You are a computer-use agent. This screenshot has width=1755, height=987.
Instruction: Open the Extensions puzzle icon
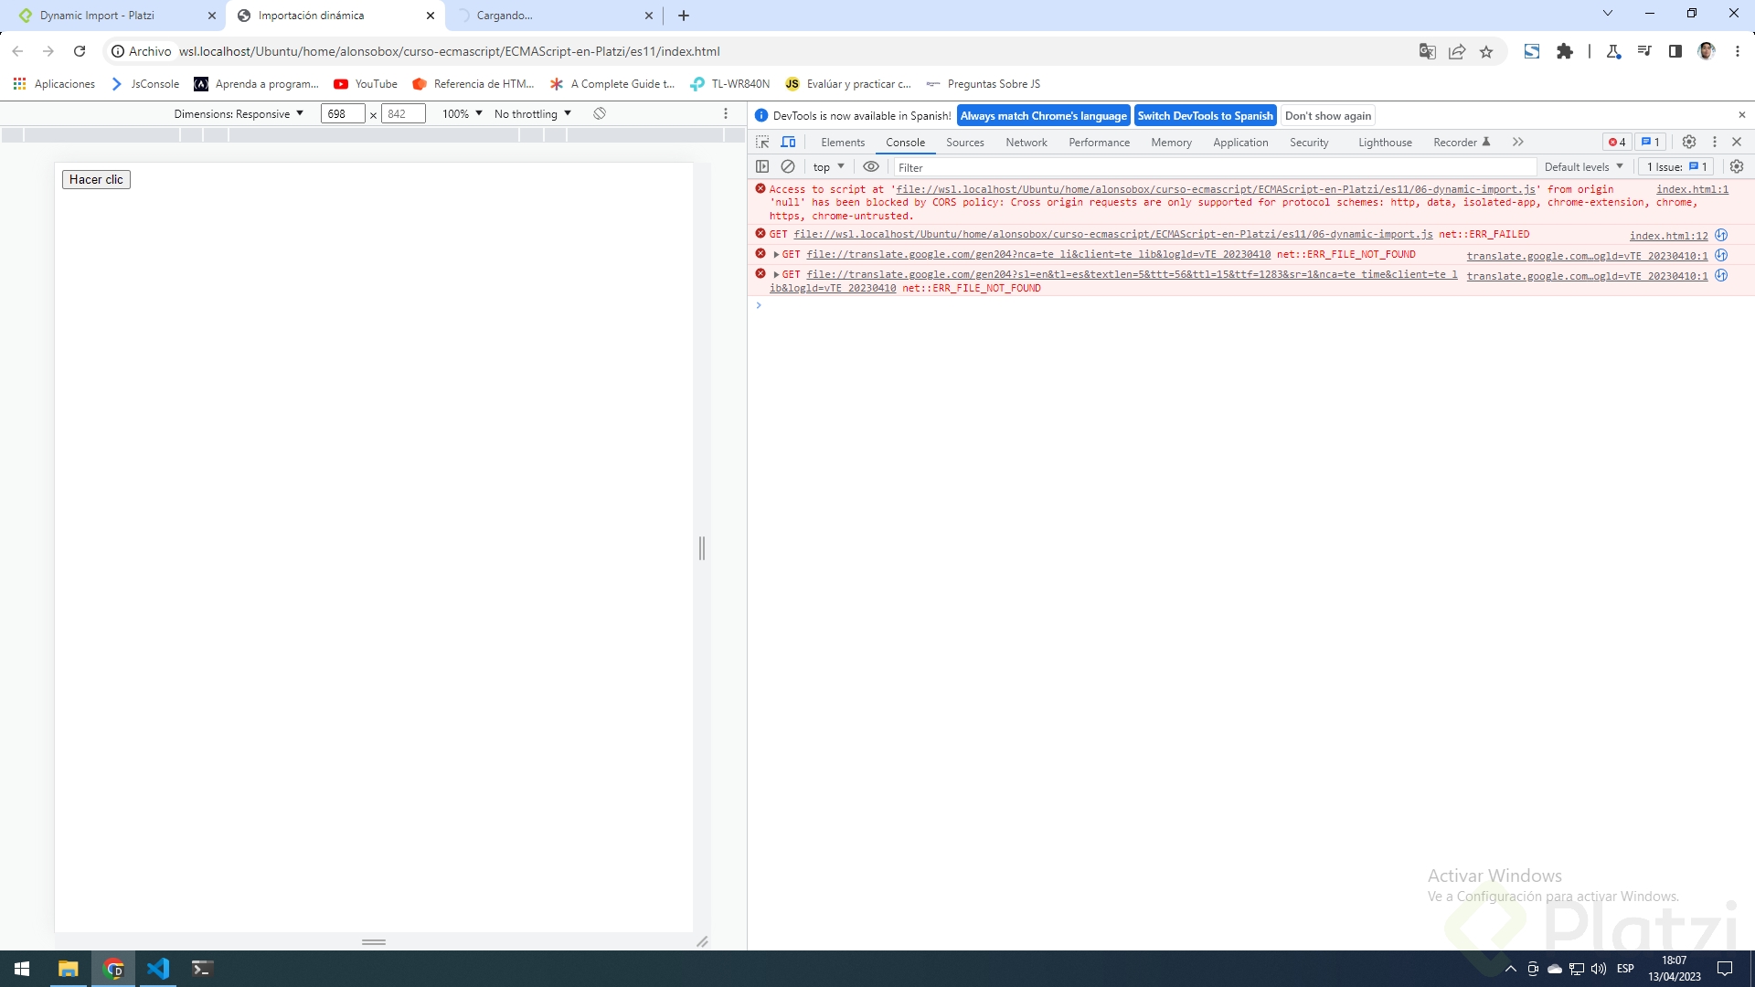click(1565, 51)
